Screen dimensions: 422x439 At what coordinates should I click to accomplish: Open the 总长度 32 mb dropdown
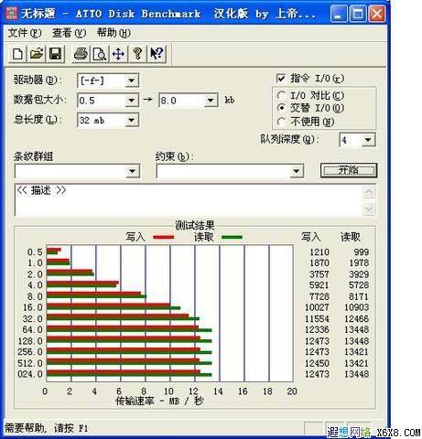coord(132,120)
